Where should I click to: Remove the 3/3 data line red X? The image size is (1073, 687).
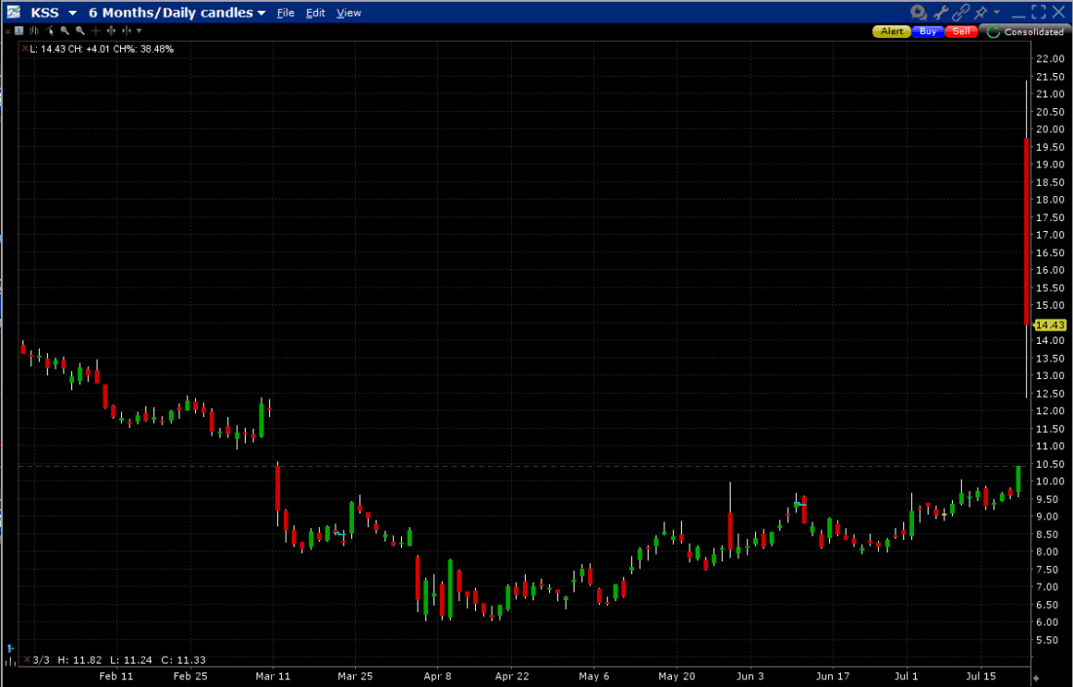click(26, 660)
